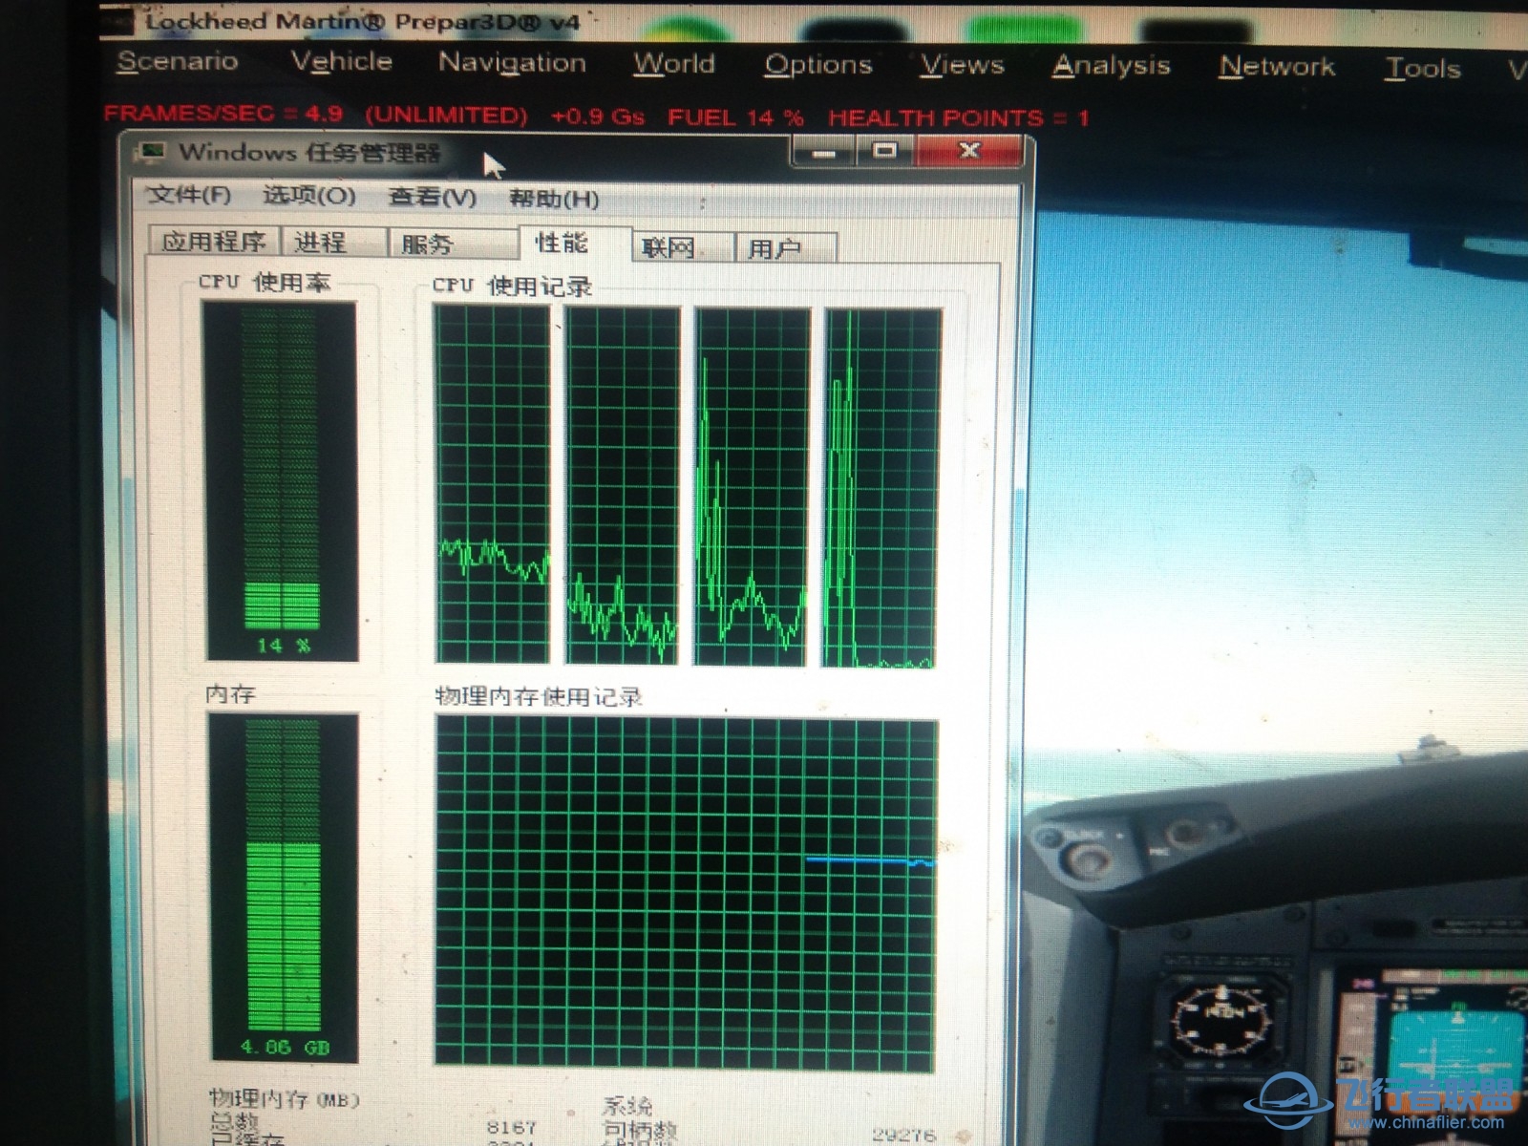This screenshot has height=1146, width=1528.
Task: Click the fourth CPU core history graph
Action: [882, 488]
